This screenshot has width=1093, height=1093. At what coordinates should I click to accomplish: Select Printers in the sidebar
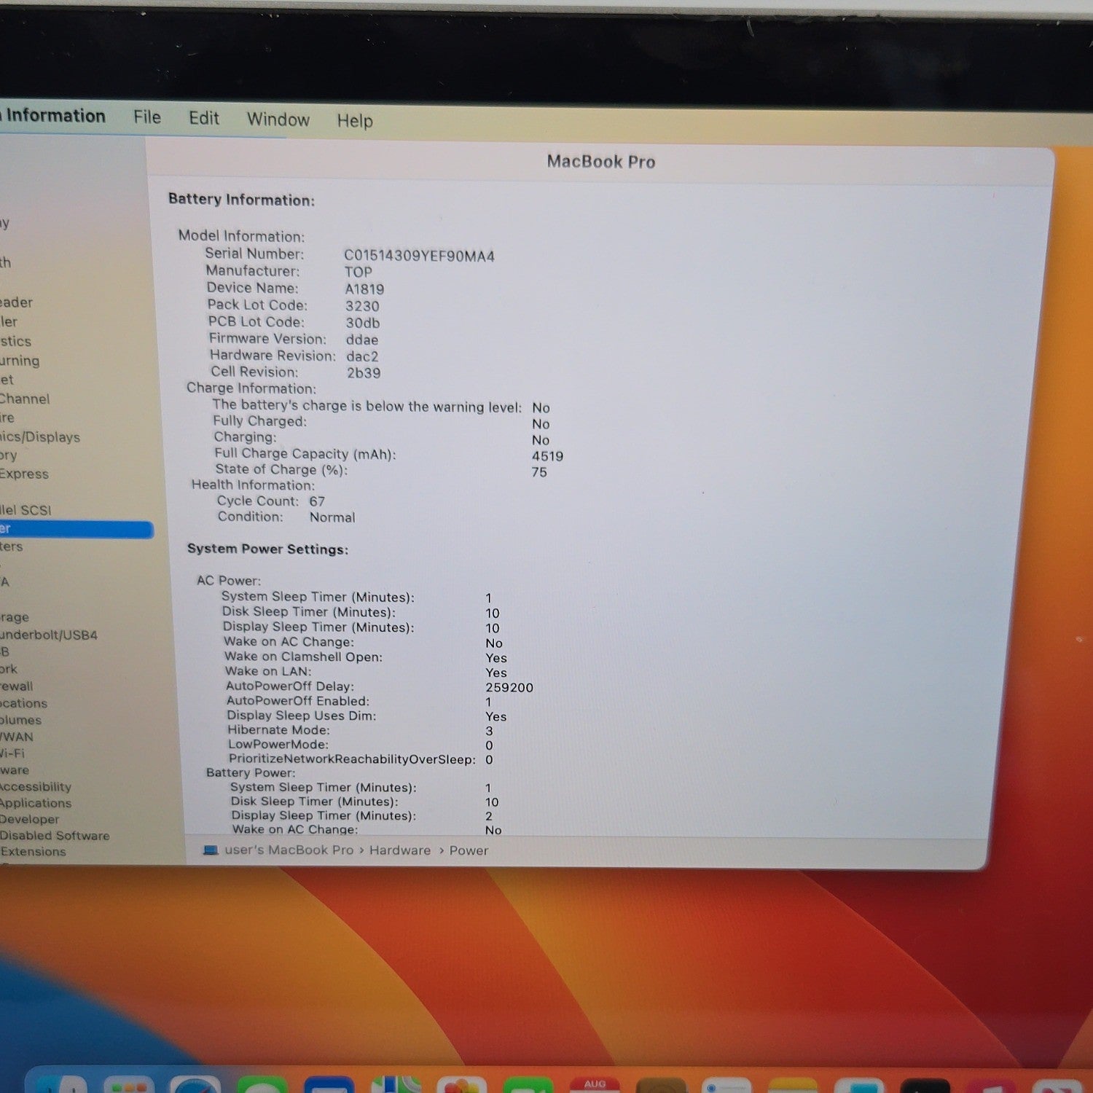click(11, 546)
